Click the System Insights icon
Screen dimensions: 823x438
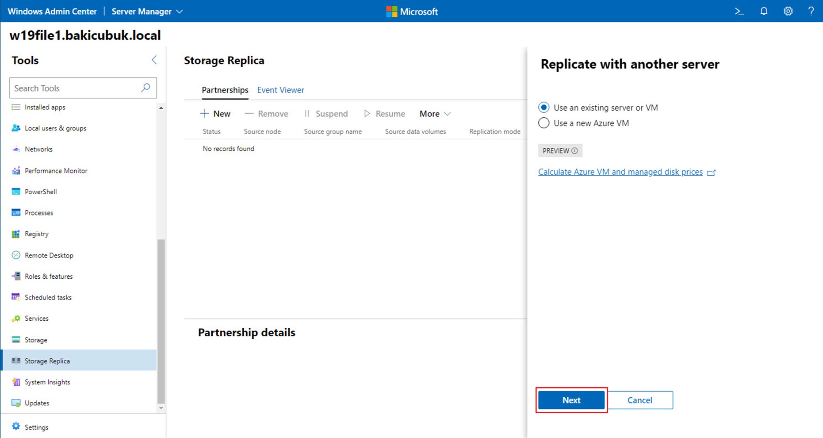coord(16,382)
